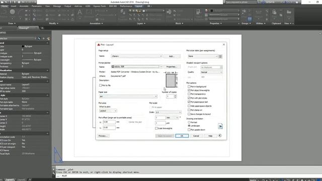Enable Plot stamp on checkbox

(189, 110)
